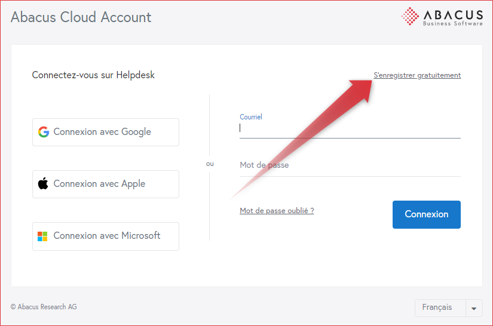Choose the Connexion avec Apple button
This screenshot has height=326, width=493.
(106, 184)
